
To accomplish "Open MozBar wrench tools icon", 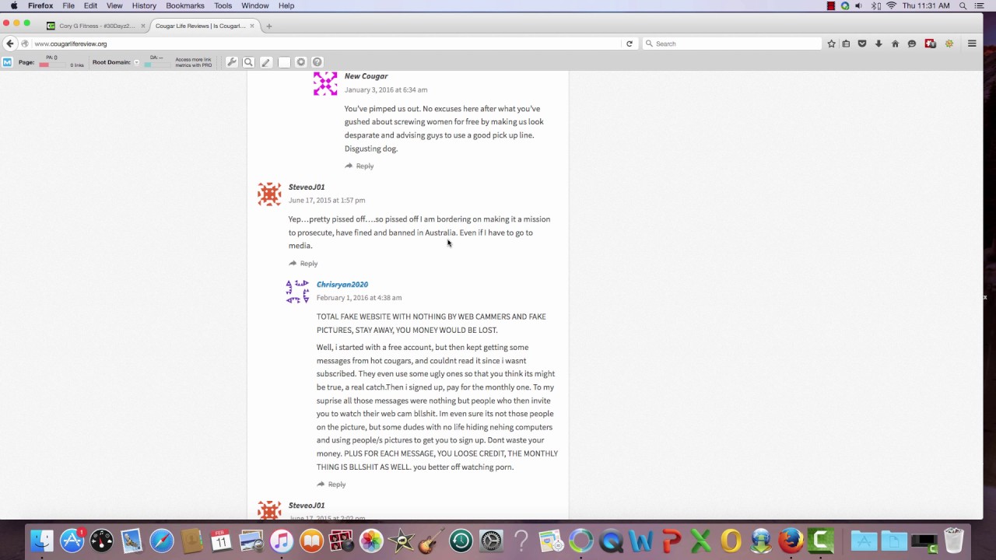I will 232,62.
